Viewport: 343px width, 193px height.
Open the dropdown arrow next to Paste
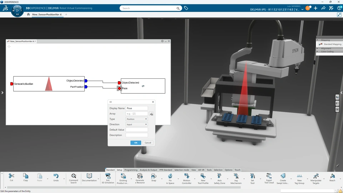pos(48,179)
